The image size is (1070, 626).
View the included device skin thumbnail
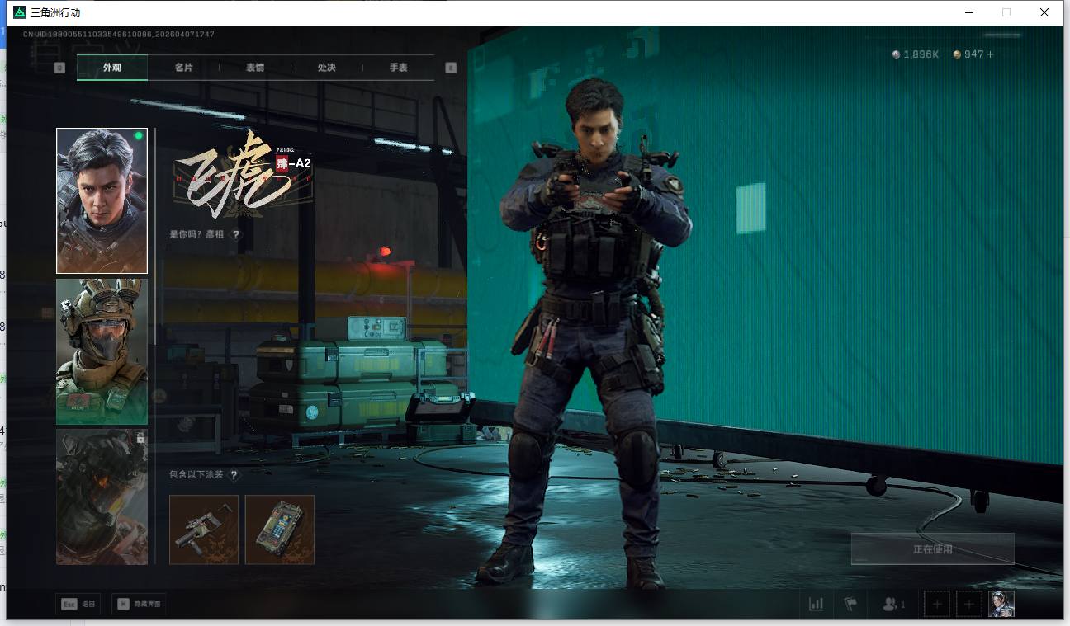(x=280, y=530)
